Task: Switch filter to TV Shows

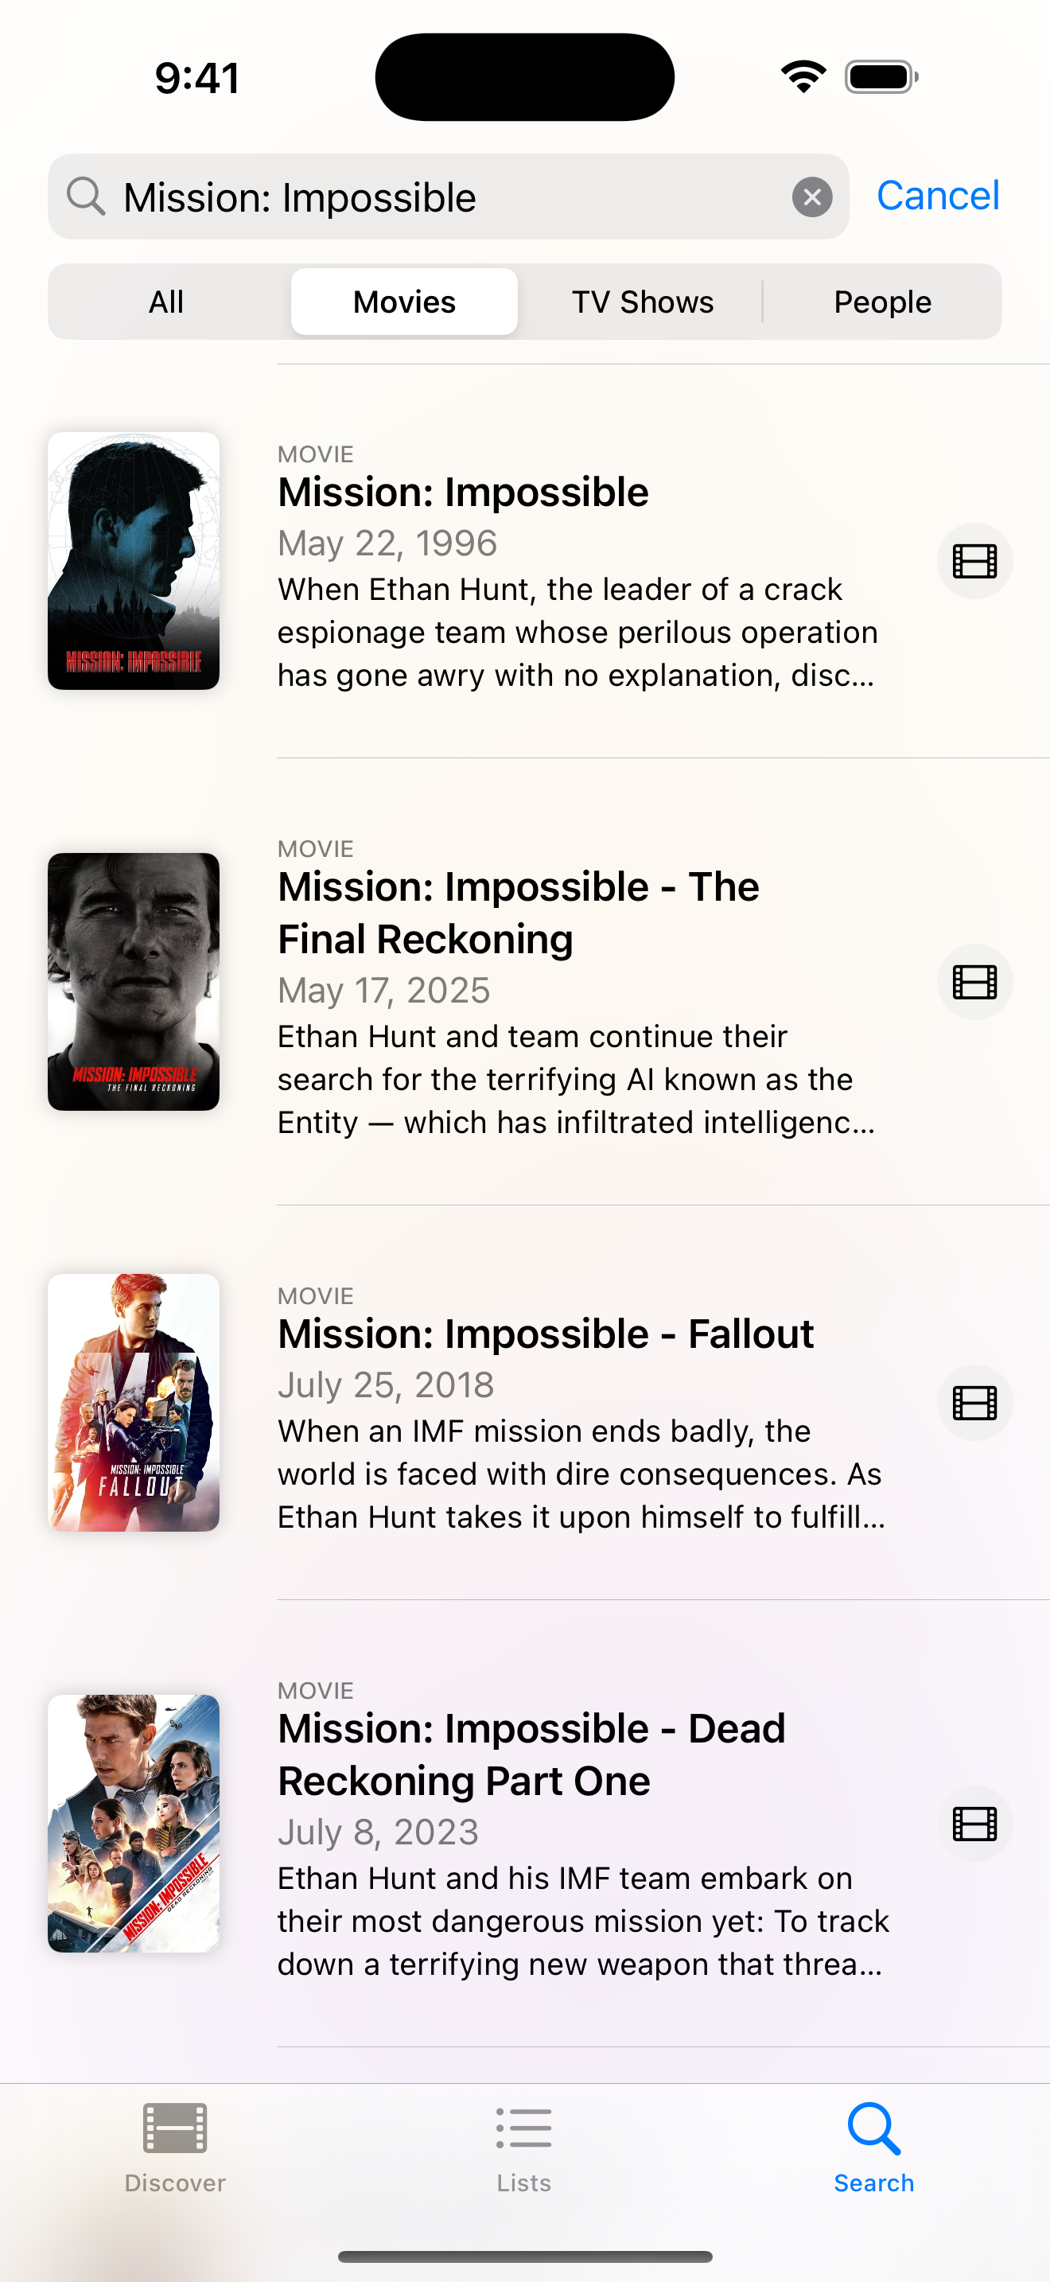Action: [643, 302]
